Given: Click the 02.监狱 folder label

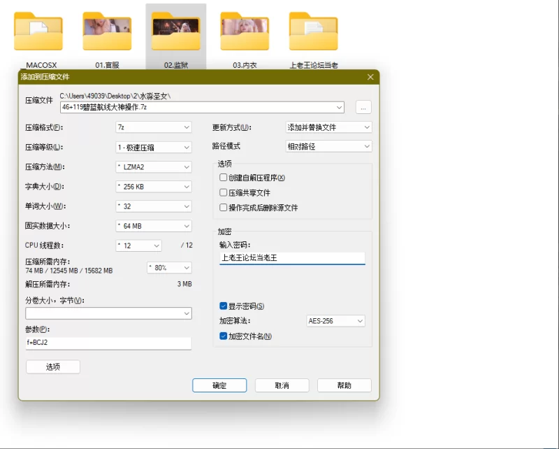Looking at the screenshot, I should pyautogui.click(x=176, y=65).
